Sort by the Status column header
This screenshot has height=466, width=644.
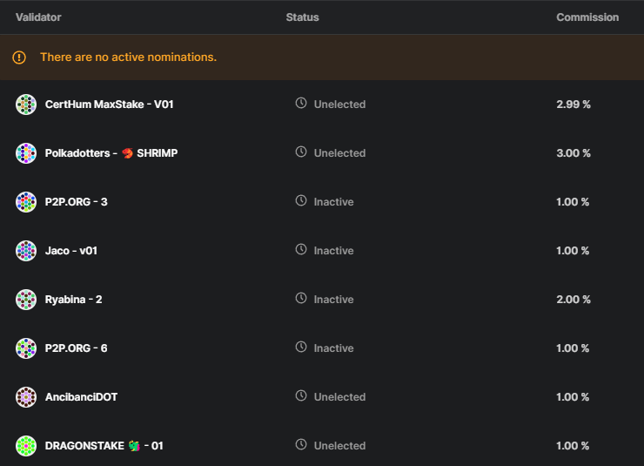click(x=302, y=17)
